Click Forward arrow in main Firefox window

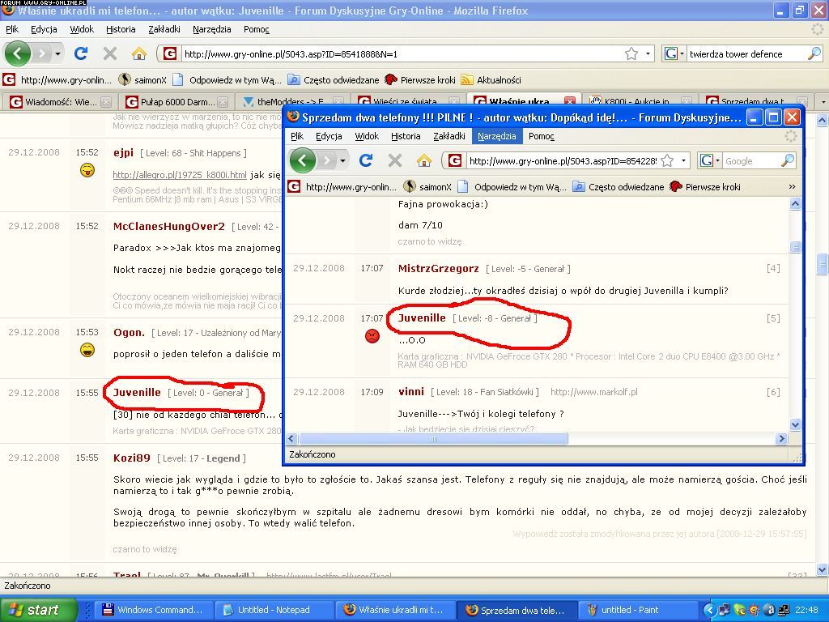(42, 53)
